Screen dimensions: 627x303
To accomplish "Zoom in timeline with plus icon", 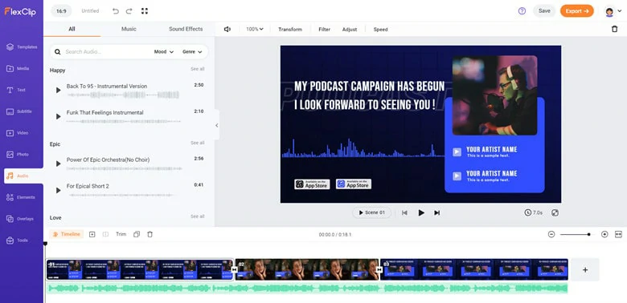I will point(604,234).
